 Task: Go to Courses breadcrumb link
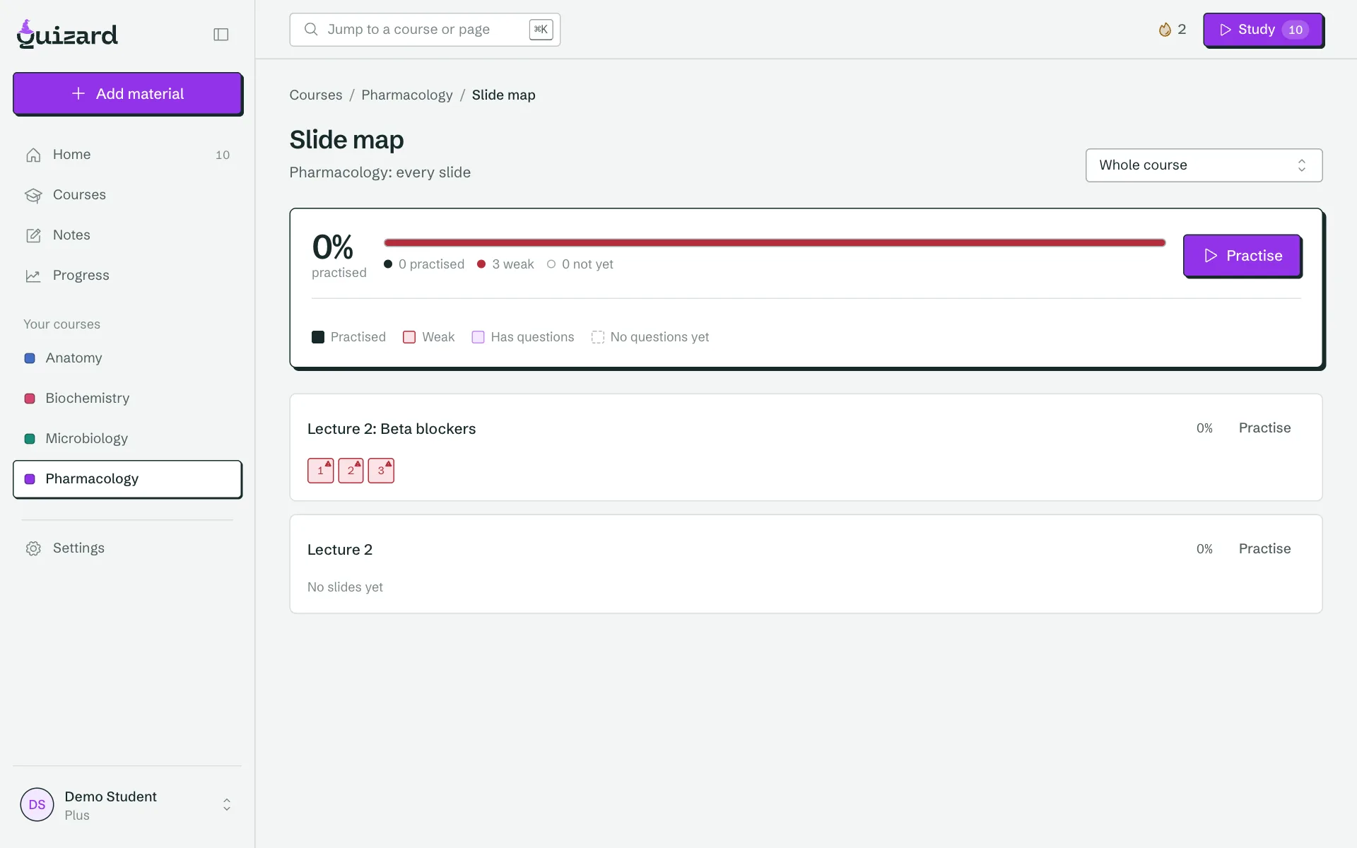coord(316,95)
